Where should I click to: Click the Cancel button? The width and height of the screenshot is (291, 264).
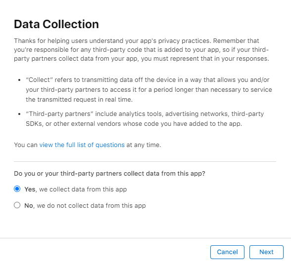click(227, 252)
